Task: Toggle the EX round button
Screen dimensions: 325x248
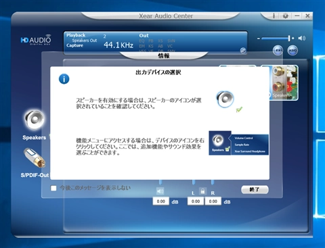Action: coord(278,50)
